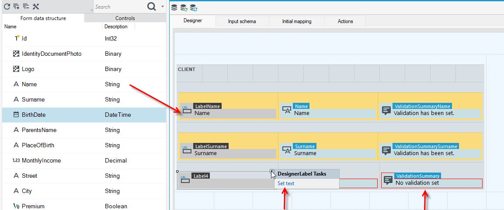Click the decimal 1.23 icon beside MonthlyIncome
The height and width of the screenshot is (210, 504).
tap(16, 161)
